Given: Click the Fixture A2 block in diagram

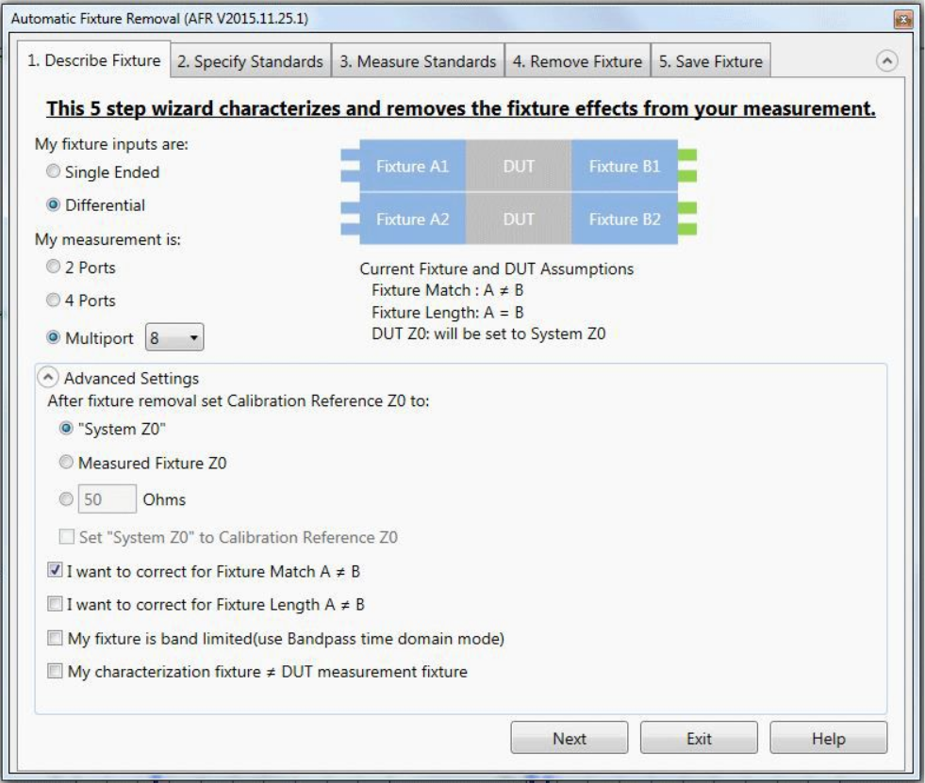Looking at the screenshot, I should click(412, 219).
